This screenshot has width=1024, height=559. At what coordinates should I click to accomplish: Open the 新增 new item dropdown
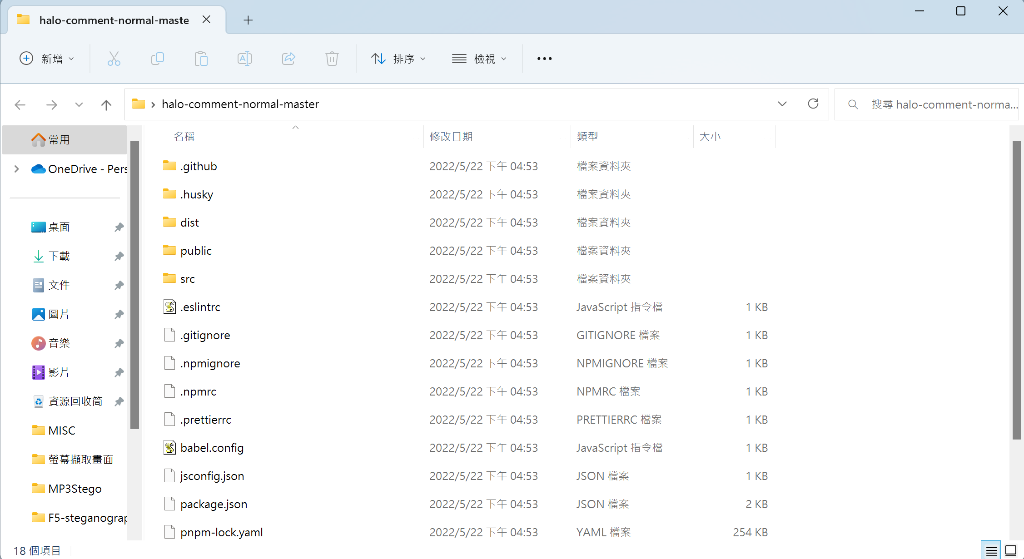[x=47, y=59]
